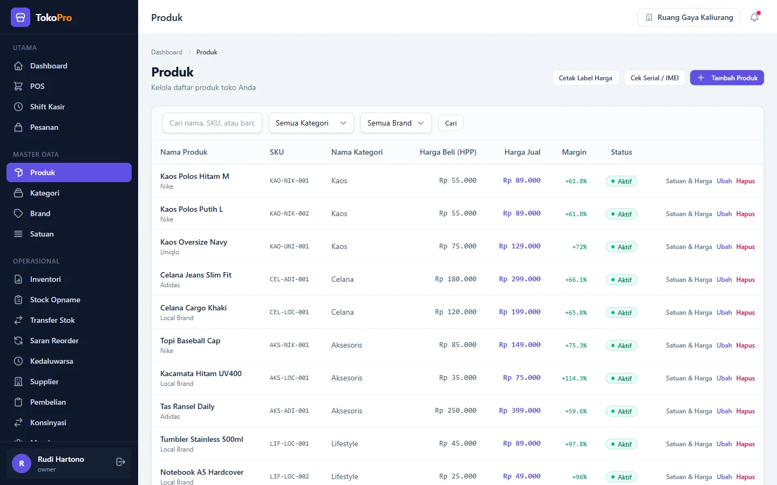
Task: Open notifications bell icon
Action: pyautogui.click(x=754, y=17)
